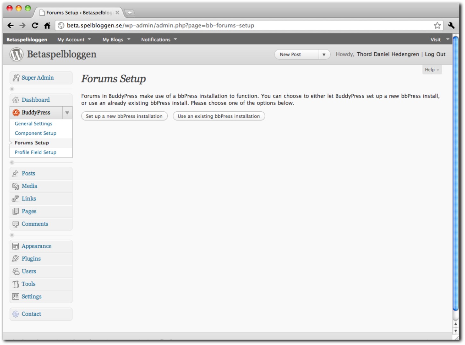Open the Visit dropdown menu

440,39
